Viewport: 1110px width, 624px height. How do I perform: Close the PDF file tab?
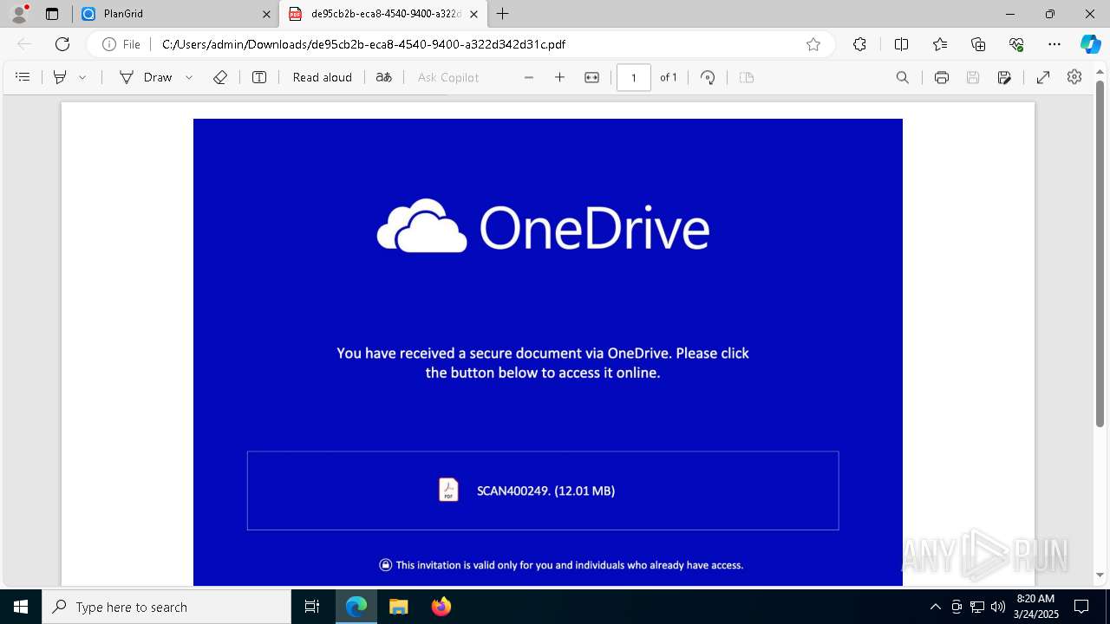pos(473,14)
